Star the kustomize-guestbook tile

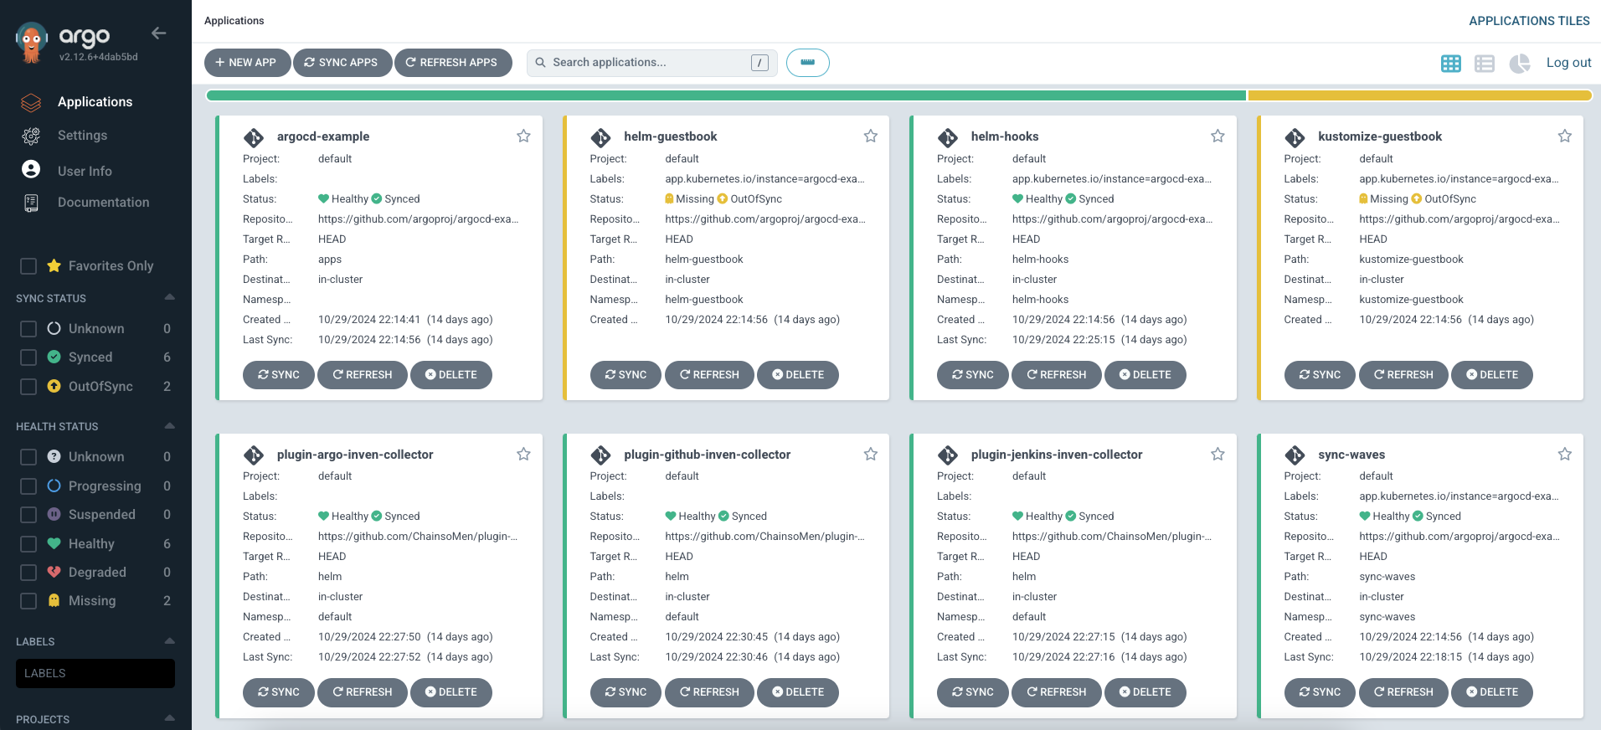1565,136
